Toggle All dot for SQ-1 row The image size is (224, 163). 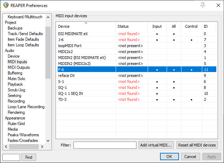pyautogui.click(x=174, y=88)
